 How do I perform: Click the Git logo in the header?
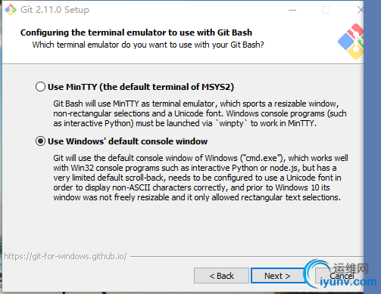click(x=351, y=42)
